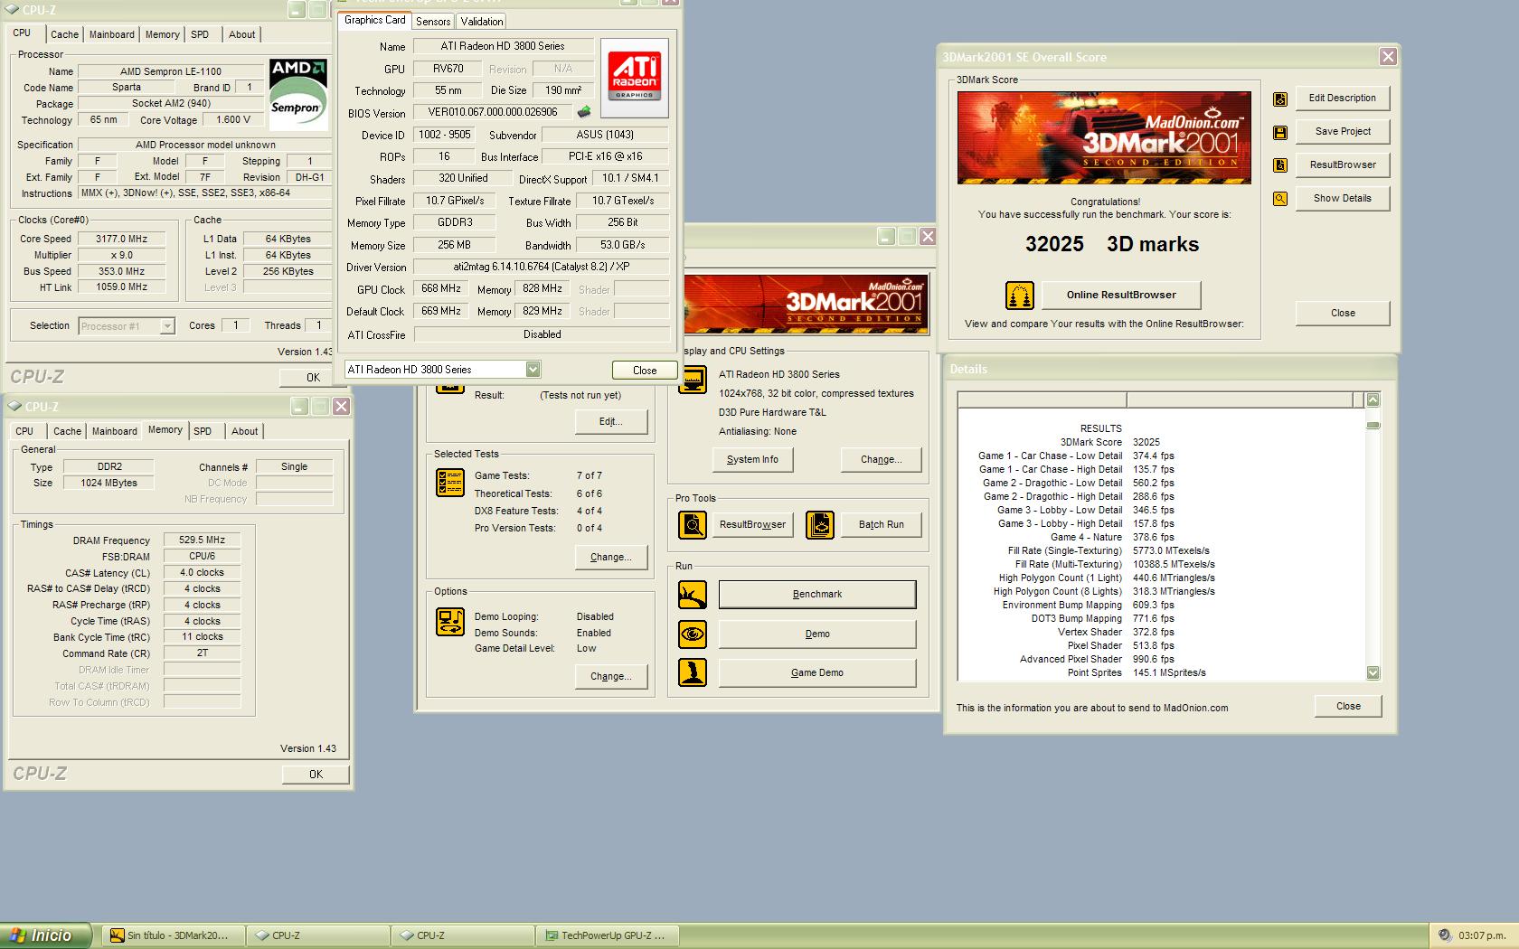Click the Edit Description notepad icon
The height and width of the screenshot is (949, 1519).
(x=1280, y=99)
